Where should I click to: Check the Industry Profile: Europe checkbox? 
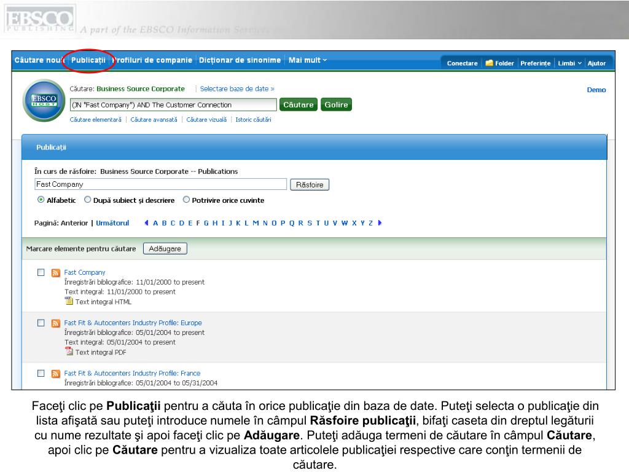pyautogui.click(x=41, y=323)
